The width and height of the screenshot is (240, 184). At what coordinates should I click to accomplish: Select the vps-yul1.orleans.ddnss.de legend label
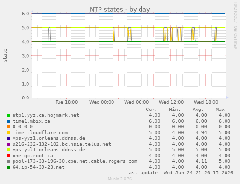(49, 150)
